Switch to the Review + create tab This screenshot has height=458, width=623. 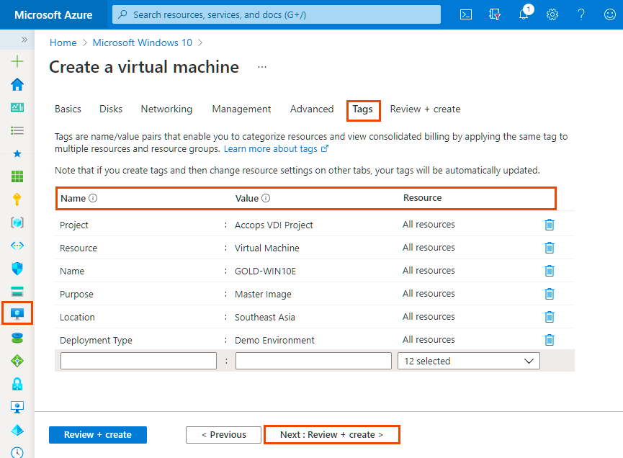(425, 109)
